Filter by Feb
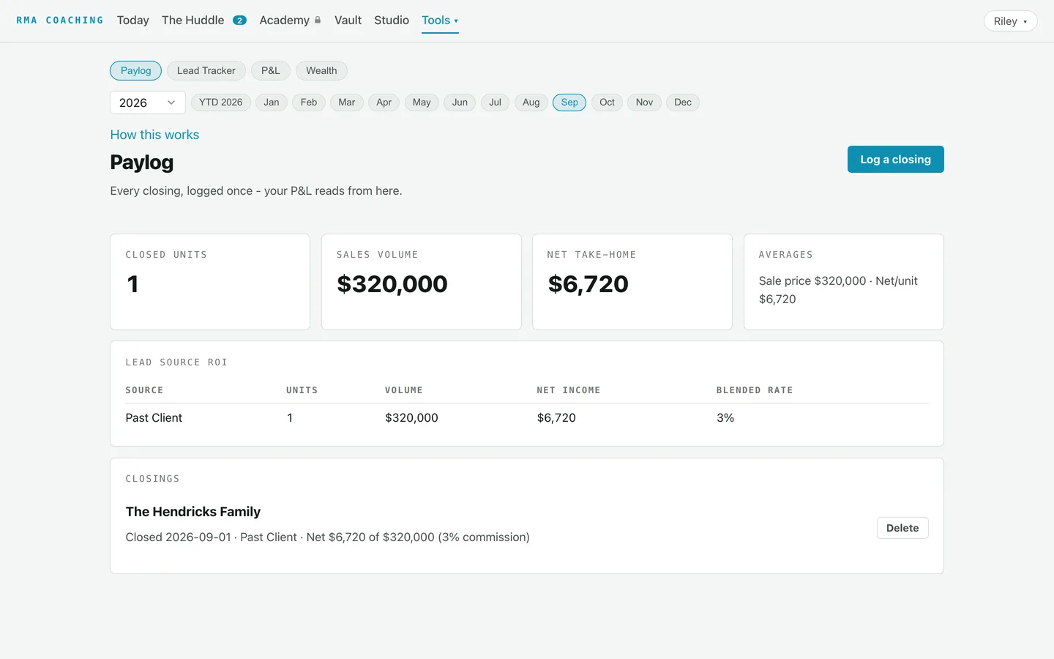Viewport: 1054px width, 659px height. click(x=309, y=103)
